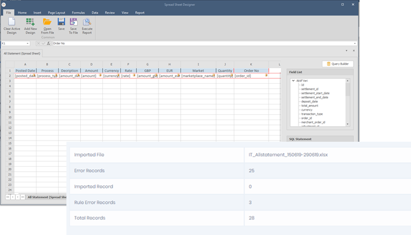Viewport: 411px width, 235px height.
Task: Select the Amount header cell
Action: pyautogui.click(x=92, y=71)
